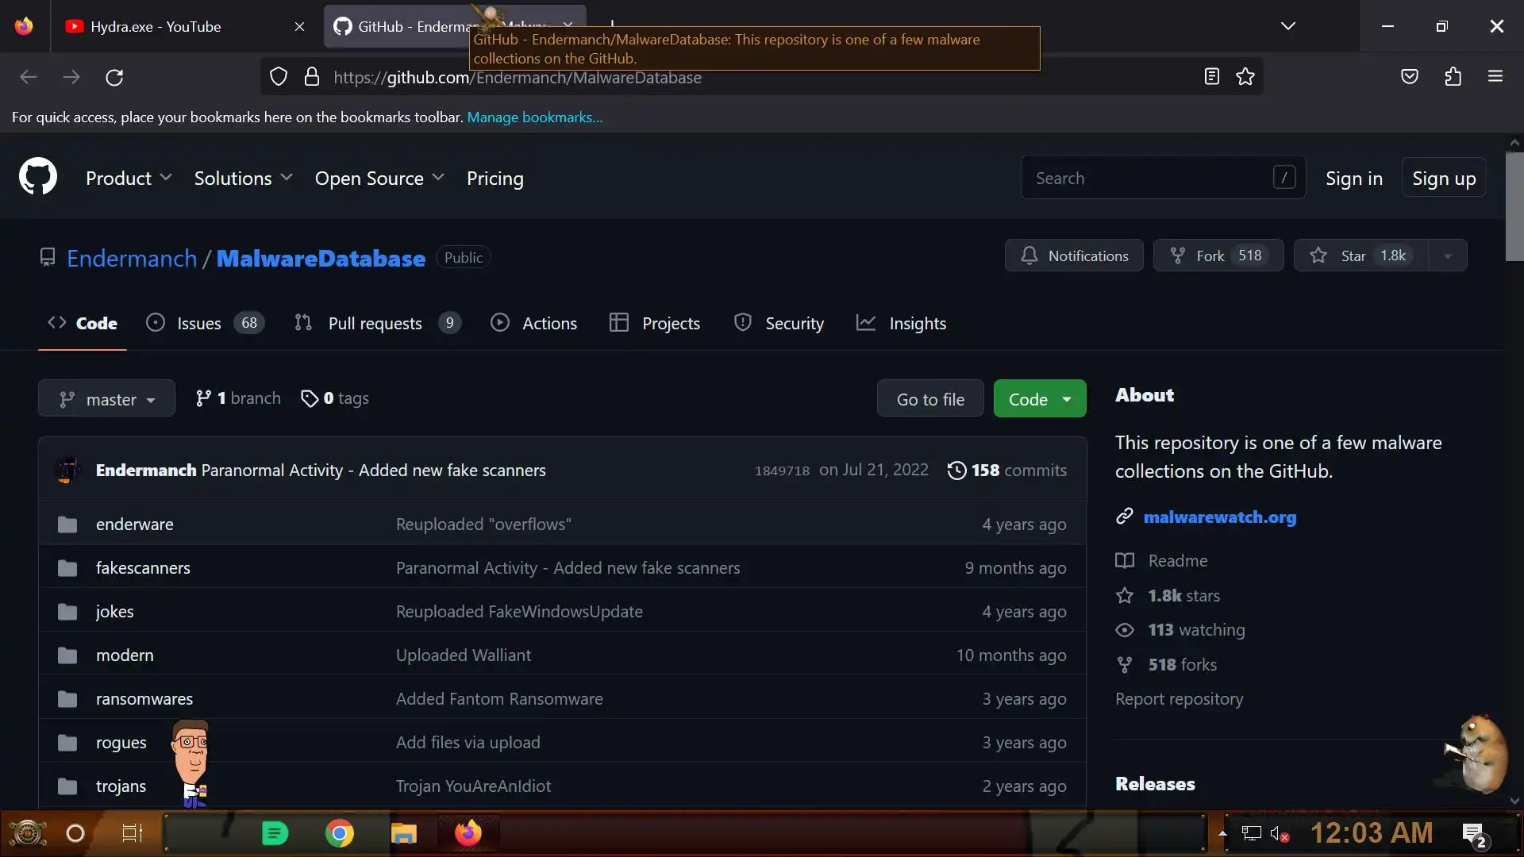This screenshot has height=857, width=1524.
Task: Open the Firefox hamburger application menu
Action: click(x=1495, y=77)
